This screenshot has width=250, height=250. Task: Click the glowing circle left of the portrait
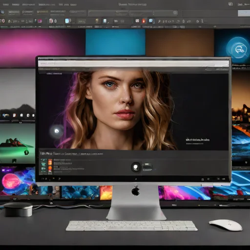click(57, 131)
